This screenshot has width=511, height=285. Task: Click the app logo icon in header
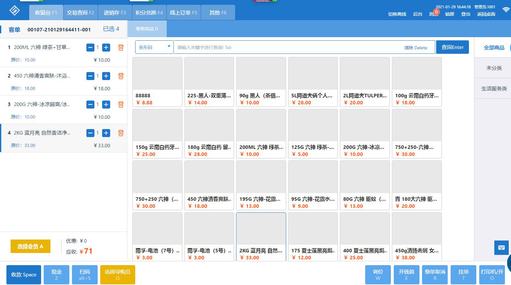pyautogui.click(x=14, y=10)
